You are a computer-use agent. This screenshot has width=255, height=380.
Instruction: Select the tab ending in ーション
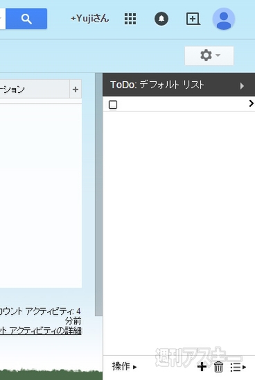tap(35, 89)
